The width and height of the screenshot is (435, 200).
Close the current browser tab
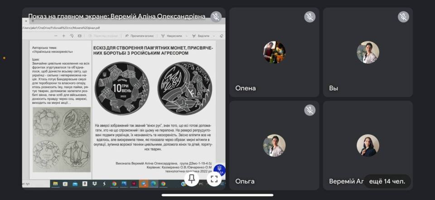(26, 21)
